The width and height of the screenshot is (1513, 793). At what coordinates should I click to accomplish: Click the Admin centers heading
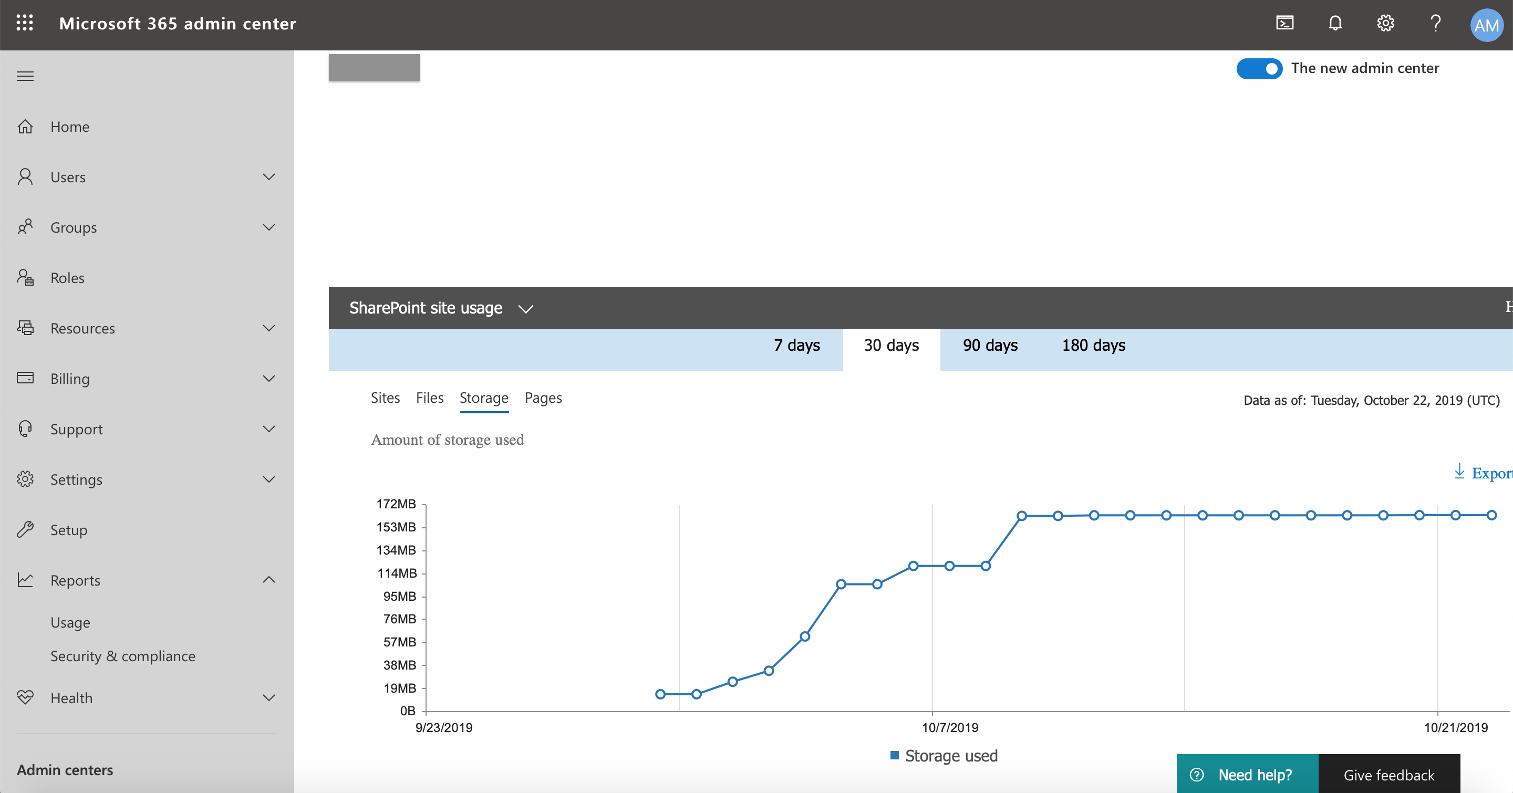[65, 770]
